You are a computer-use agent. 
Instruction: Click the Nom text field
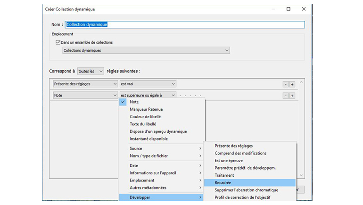pos(185,25)
